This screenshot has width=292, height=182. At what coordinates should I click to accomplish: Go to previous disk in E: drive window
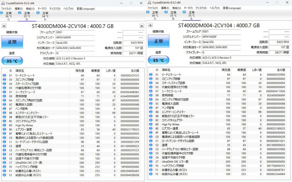(150, 25)
